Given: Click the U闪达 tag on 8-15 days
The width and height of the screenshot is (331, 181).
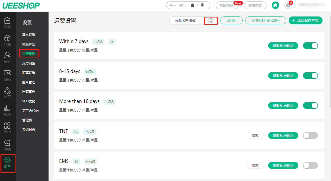Looking at the screenshot, I should click(x=90, y=72).
